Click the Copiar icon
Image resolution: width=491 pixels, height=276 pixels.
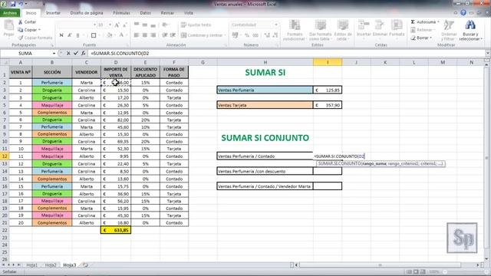pyautogui.click(x=21, y=30)
